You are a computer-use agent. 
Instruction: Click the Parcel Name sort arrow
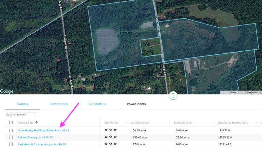(37, 122)
